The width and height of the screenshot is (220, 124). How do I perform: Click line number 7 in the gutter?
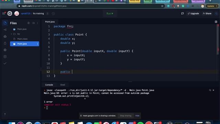[x=49, y=51]
